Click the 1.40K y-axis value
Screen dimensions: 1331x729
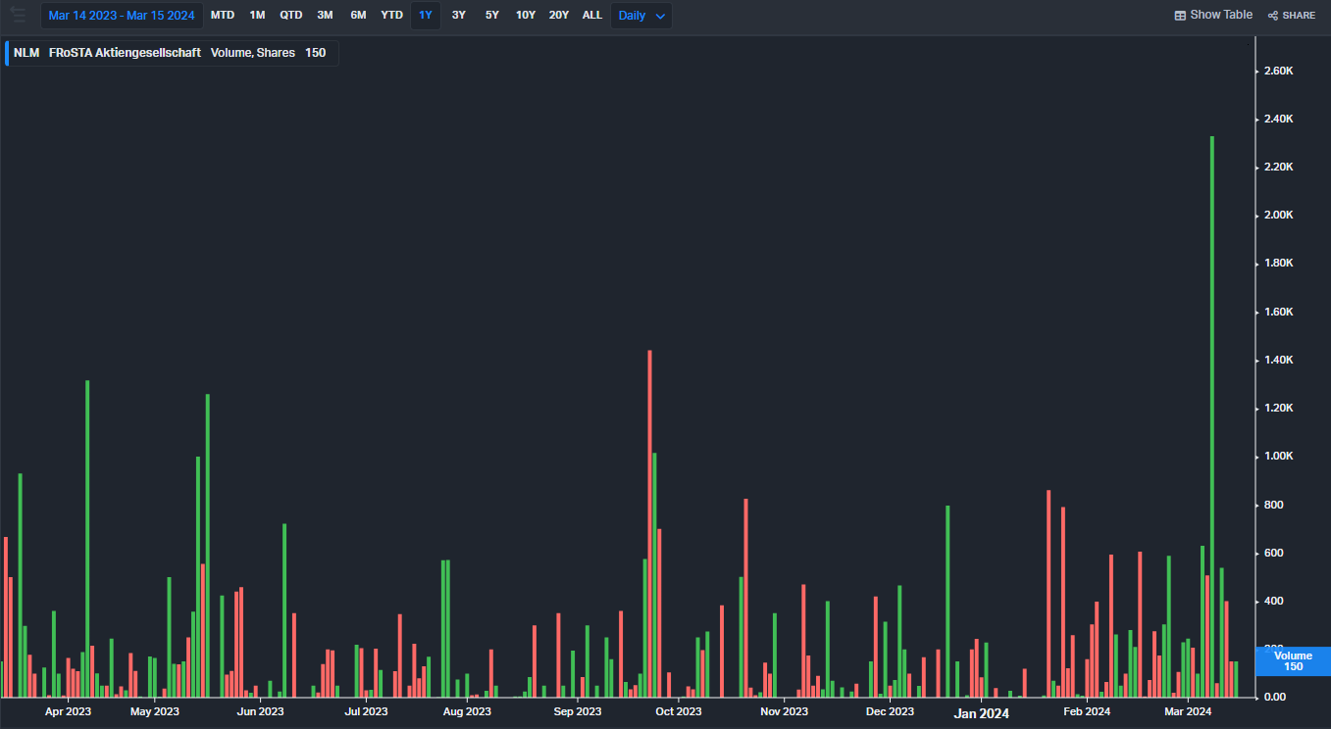pyautogui.click(x=1278, y=361)
